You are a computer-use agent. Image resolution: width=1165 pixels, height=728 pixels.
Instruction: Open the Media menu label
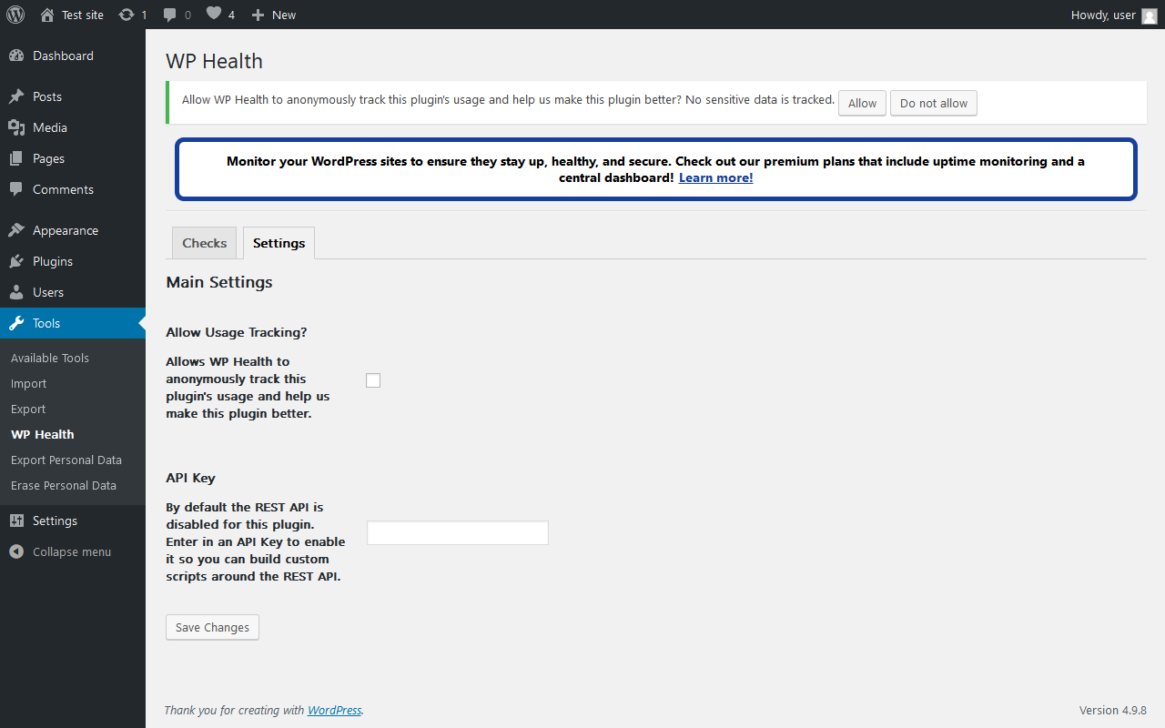tap(50, 127)
